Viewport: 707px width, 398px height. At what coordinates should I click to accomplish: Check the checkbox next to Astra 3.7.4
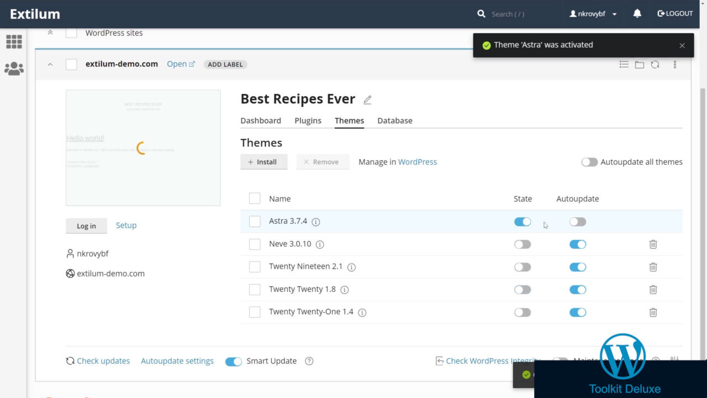[255, 221]
